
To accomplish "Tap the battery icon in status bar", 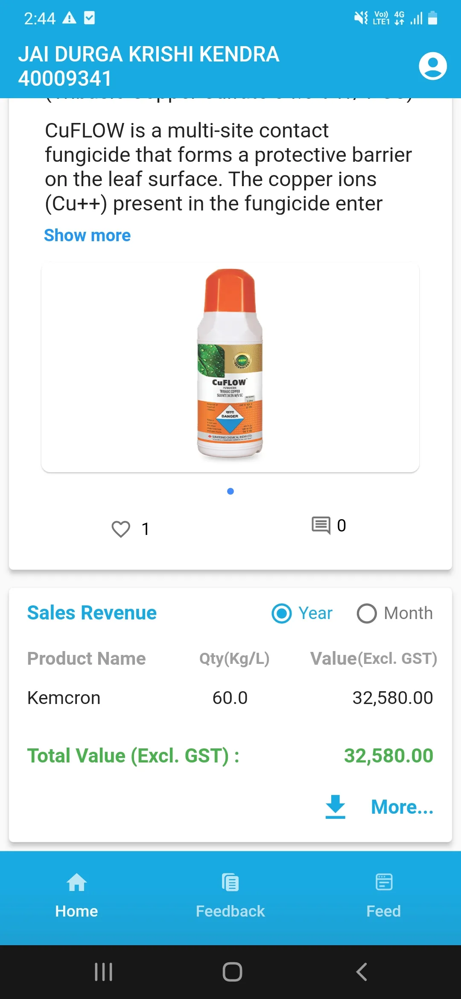I will (432, 18).
